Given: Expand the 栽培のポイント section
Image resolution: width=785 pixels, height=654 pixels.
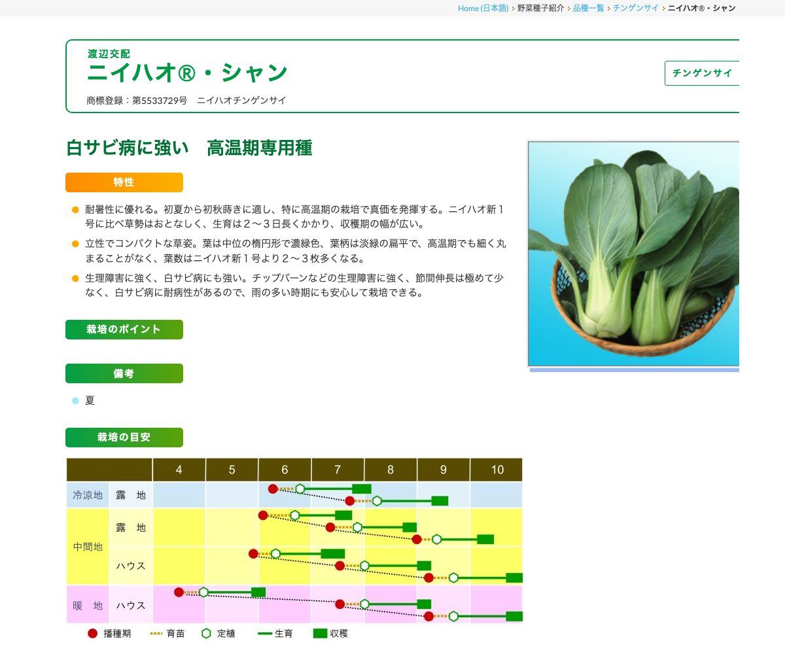Looking at the screenshot, I should [x=124, y=330].
